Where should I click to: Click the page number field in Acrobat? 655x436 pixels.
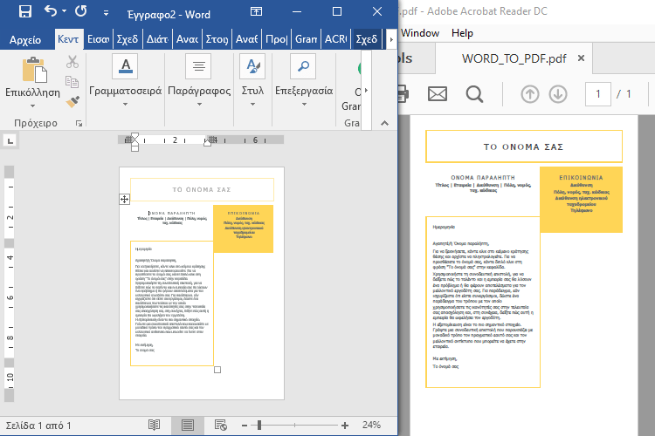tap(598, 94)
